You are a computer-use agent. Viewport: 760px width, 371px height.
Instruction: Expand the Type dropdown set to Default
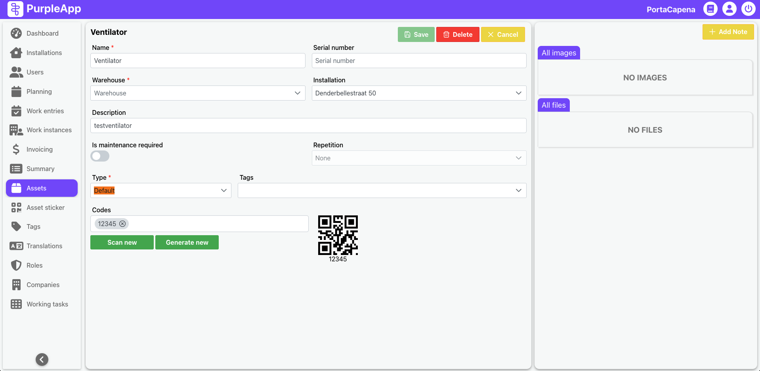click(160, 190)
